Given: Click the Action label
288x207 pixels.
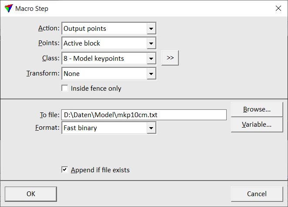Looking at the screenshot, I should pyautogui.click(x=49, y=28).
